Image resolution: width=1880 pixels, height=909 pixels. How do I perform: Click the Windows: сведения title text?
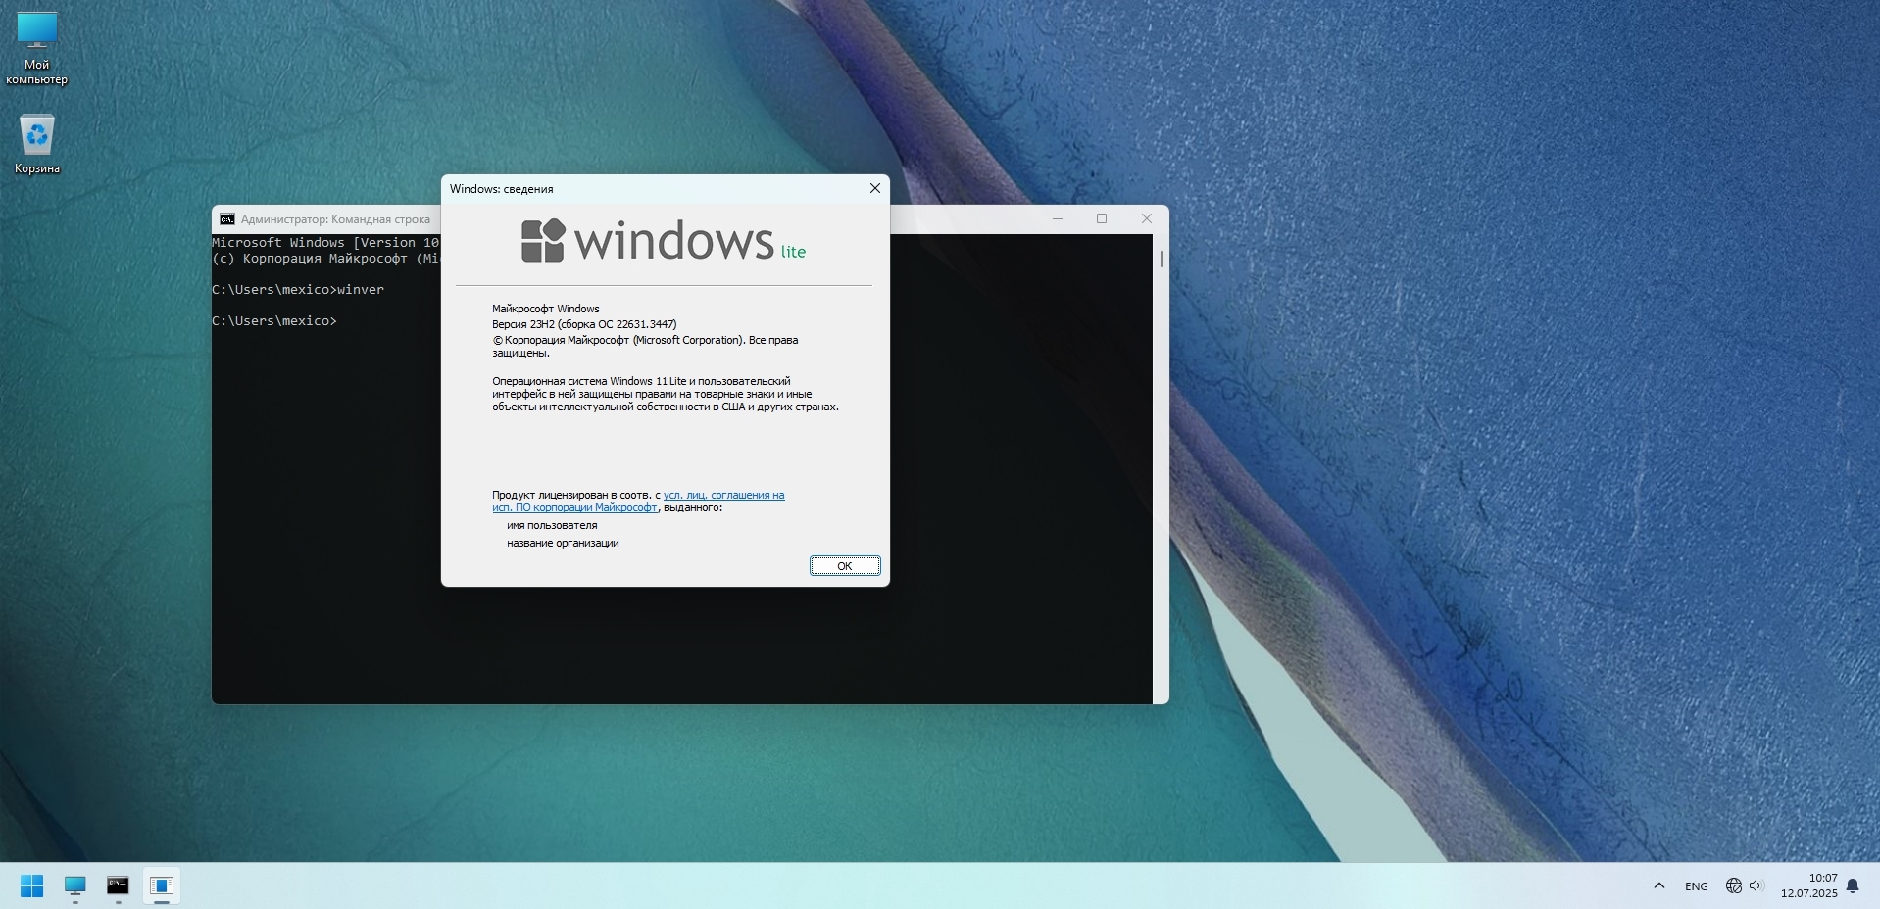coord(502,189)
